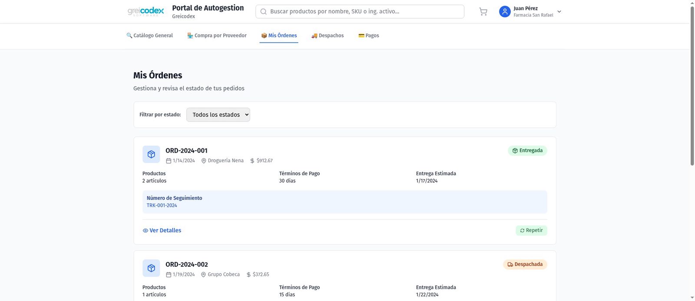Click the 2 artículos value
Screen dimensions: 695x301
tap(154, 181)
